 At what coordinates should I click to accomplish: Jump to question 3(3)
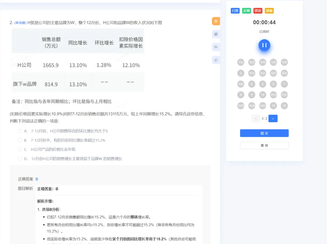[273, 73]
